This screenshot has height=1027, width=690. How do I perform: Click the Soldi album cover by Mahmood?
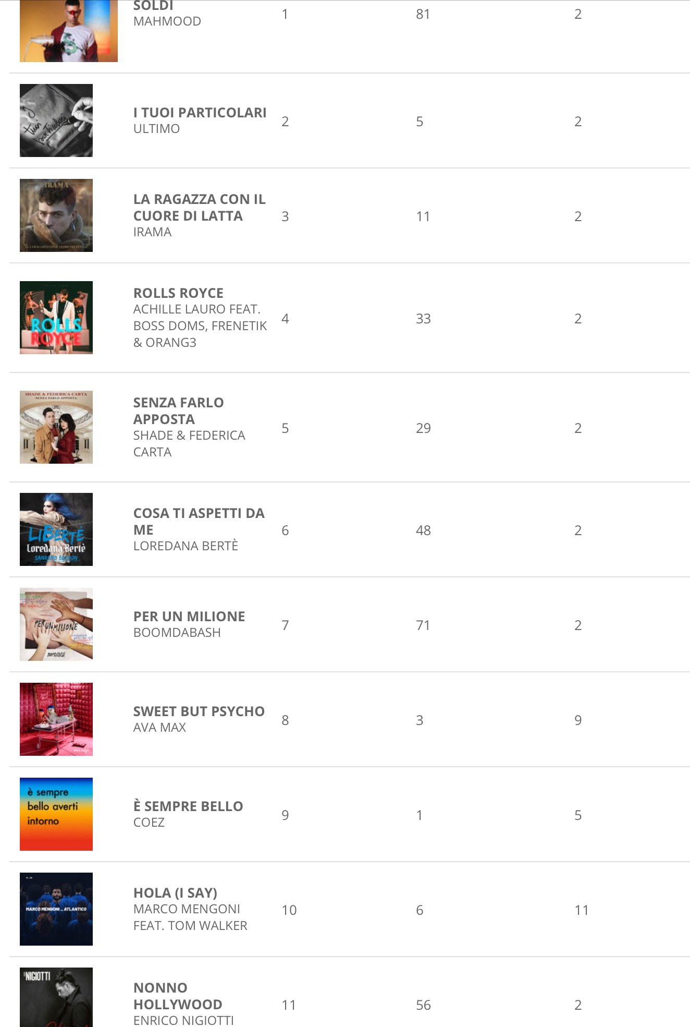point(68,31)
